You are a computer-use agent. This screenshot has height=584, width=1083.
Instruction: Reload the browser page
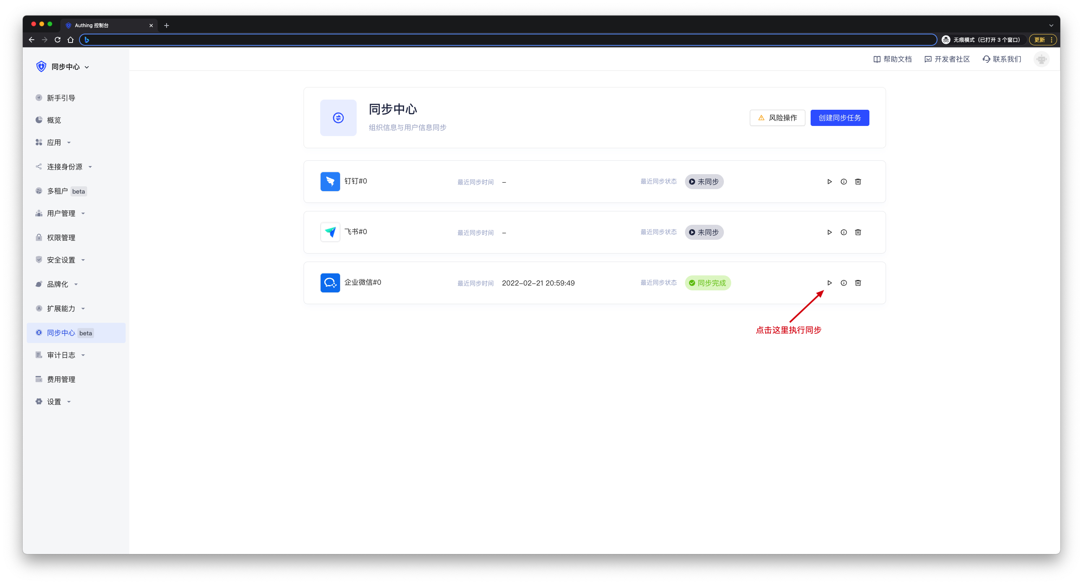coord(58,40)
